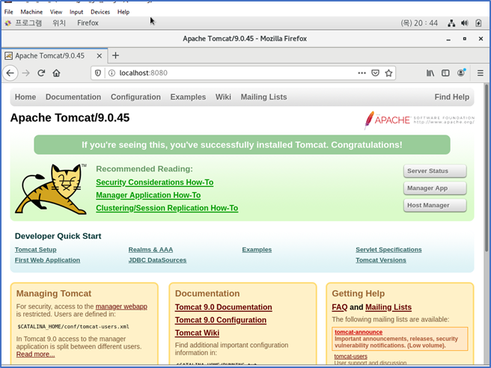Click the battery power tray icon
The width and height of the screenshot is (491, 368).
pos(478,23)
